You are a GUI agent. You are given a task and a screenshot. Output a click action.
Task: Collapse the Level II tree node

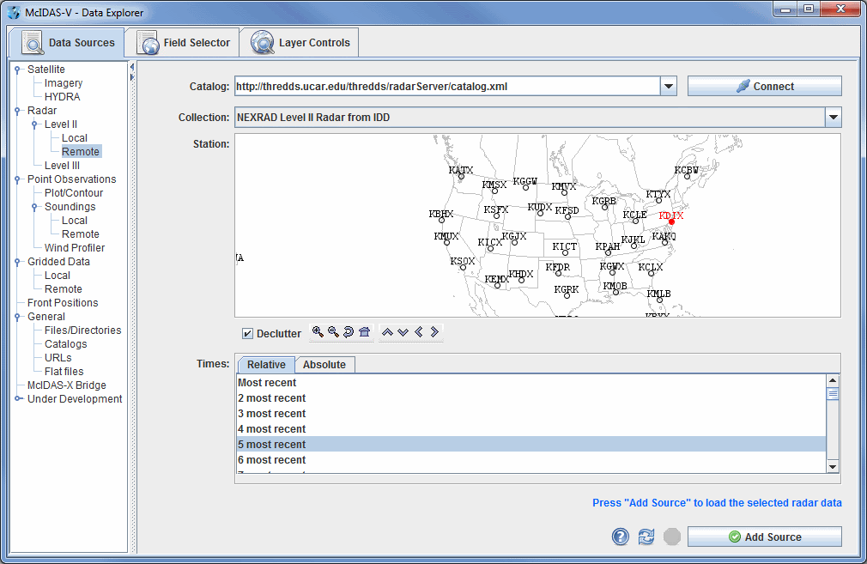[34, 124]
